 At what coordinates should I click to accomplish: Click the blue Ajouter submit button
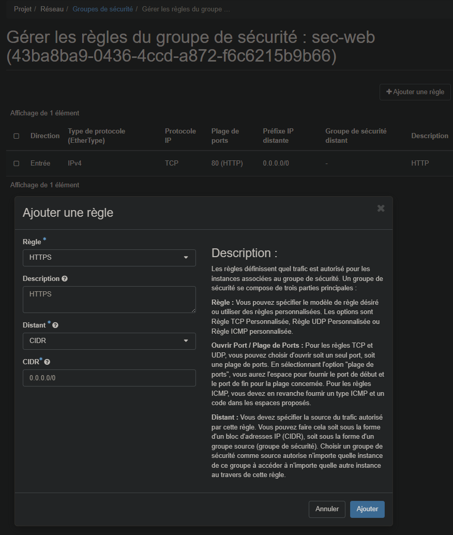tap(367, 509)
